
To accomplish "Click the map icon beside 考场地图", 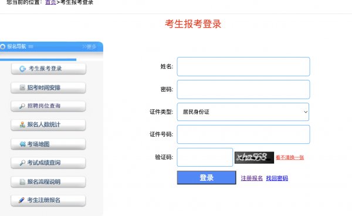I will (22, 144).
